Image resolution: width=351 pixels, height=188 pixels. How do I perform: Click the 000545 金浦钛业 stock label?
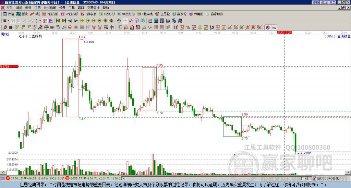(338, 36)
